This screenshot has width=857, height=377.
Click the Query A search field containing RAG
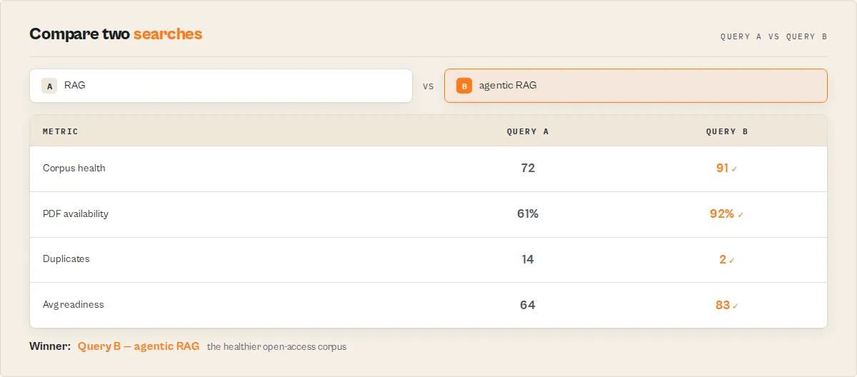pyautogui.click(x=221, y=86)
